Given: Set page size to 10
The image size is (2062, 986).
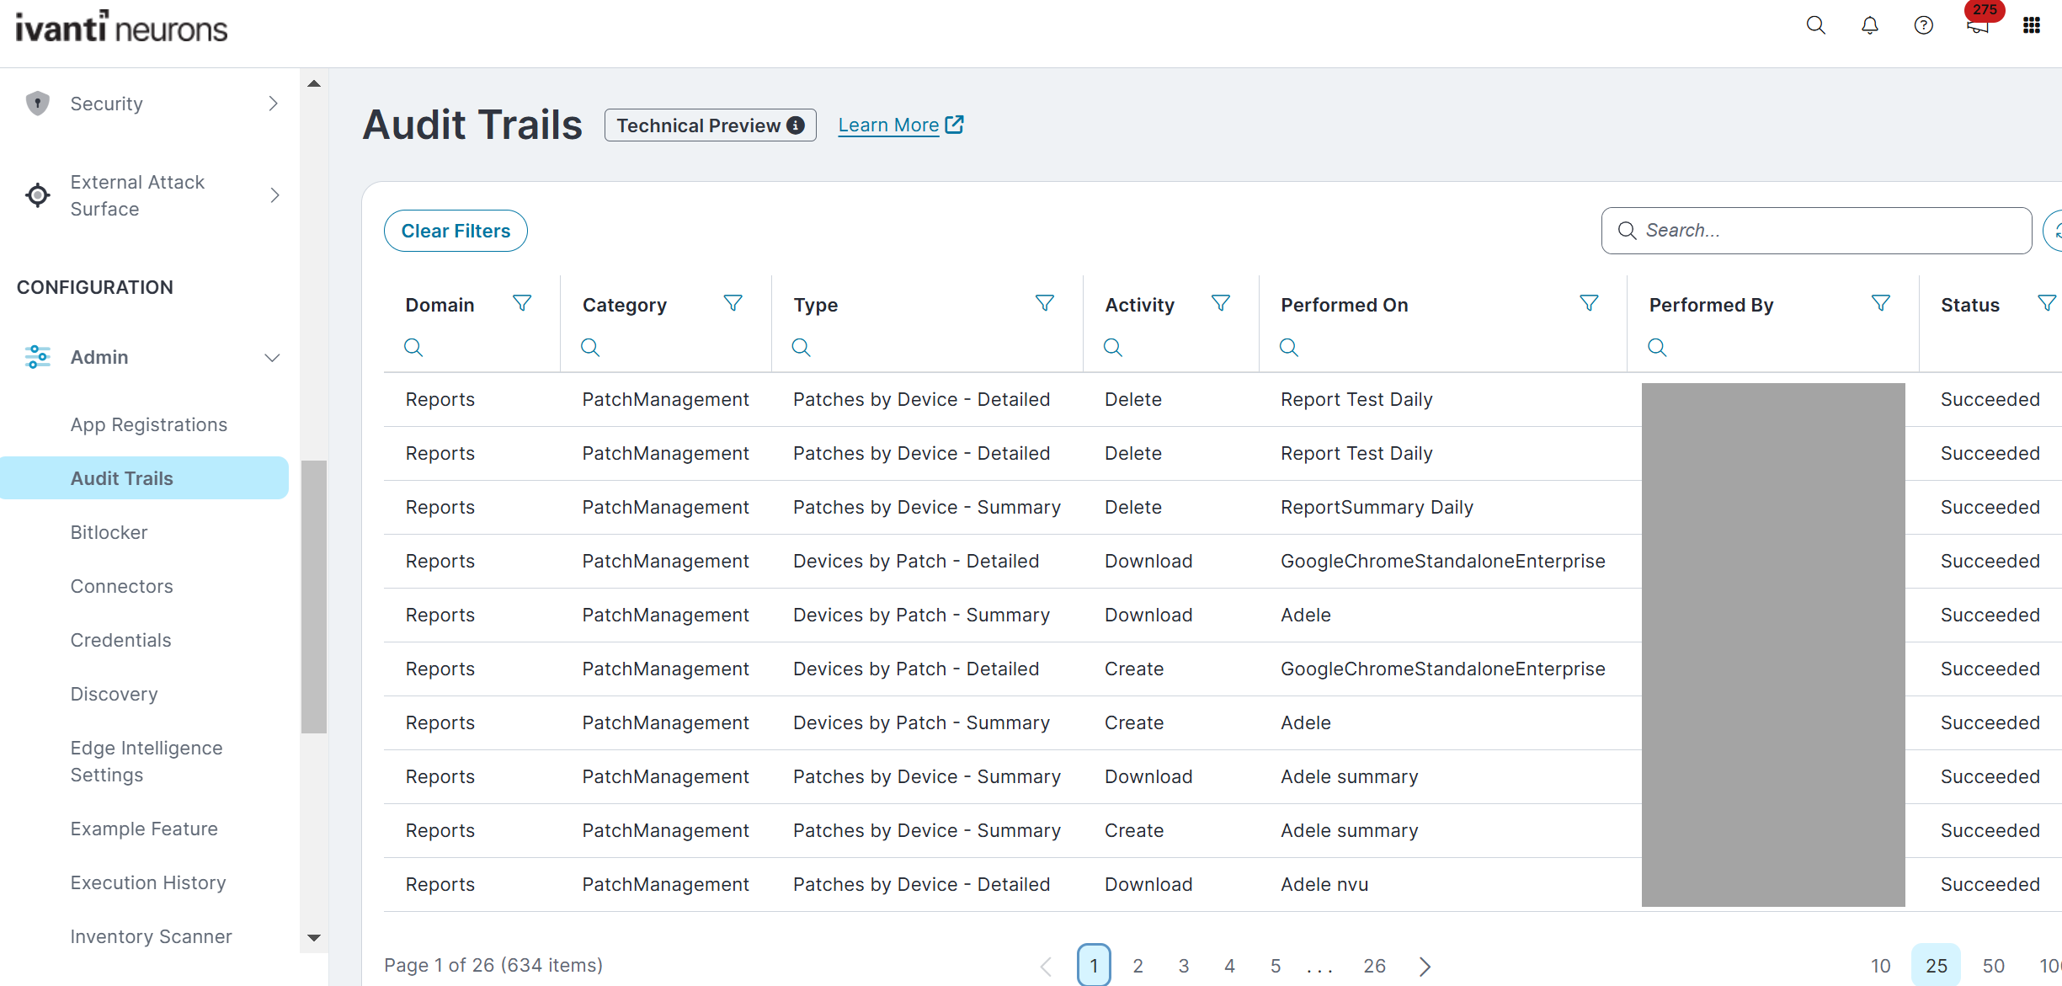Looking at the screenshot, I should click(1881, 966).
